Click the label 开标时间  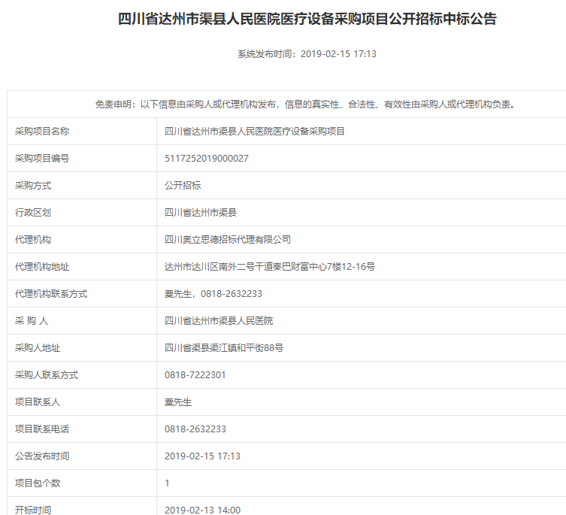(33, 510)
